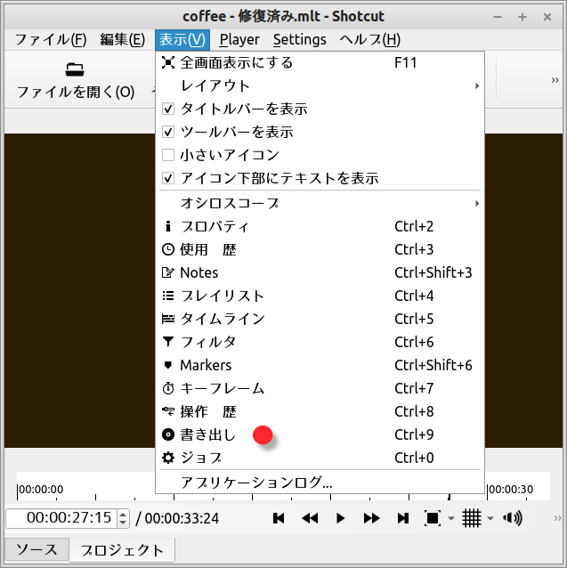Click the play button in player controls
Screen dimensions: 567x568
click(x=340, y=518)
